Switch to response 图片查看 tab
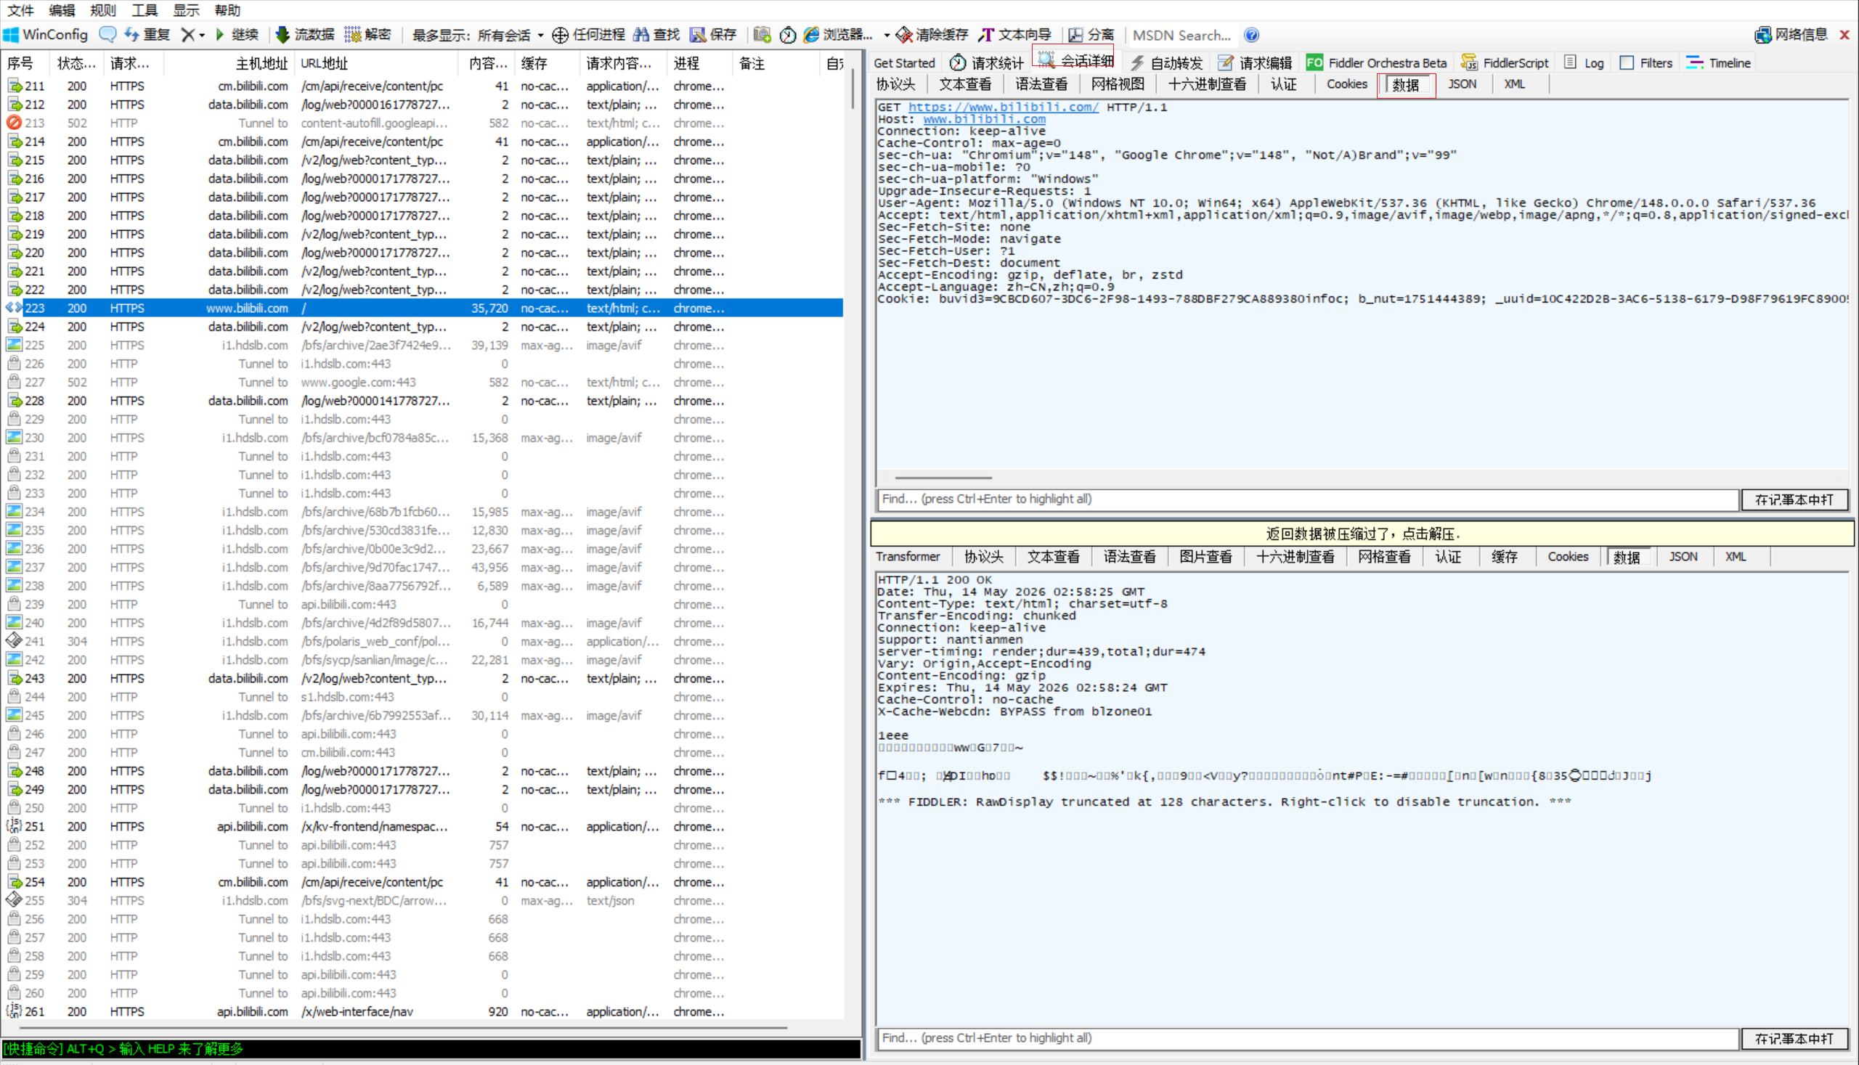 click(x=1205, y=557)
